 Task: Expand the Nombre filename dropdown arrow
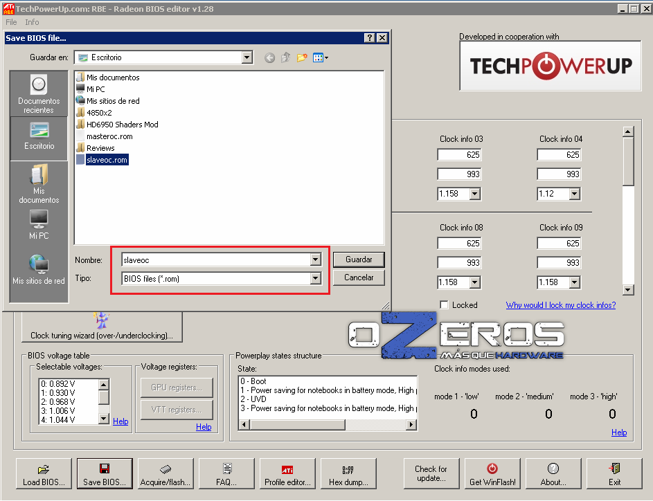pyautogui.click(x=316, y=259)
